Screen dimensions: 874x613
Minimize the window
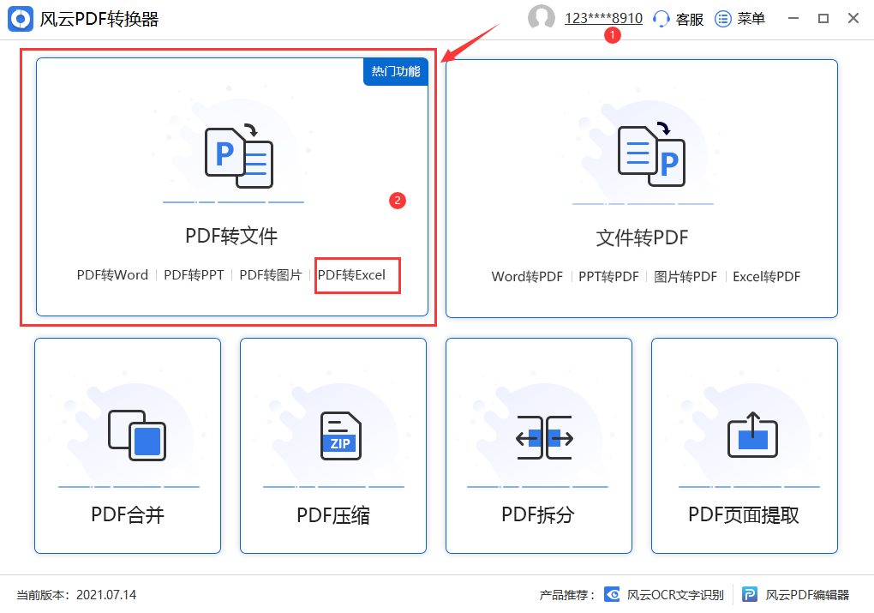[793, 18]
